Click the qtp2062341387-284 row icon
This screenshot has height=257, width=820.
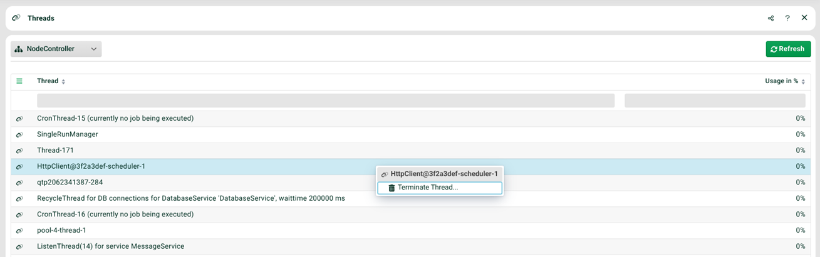click(19, 183)
